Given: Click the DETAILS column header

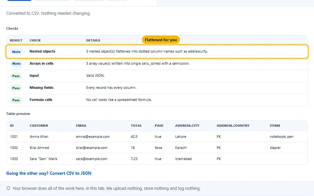Looking at the screenshot, I should click(x=93, y=40).
